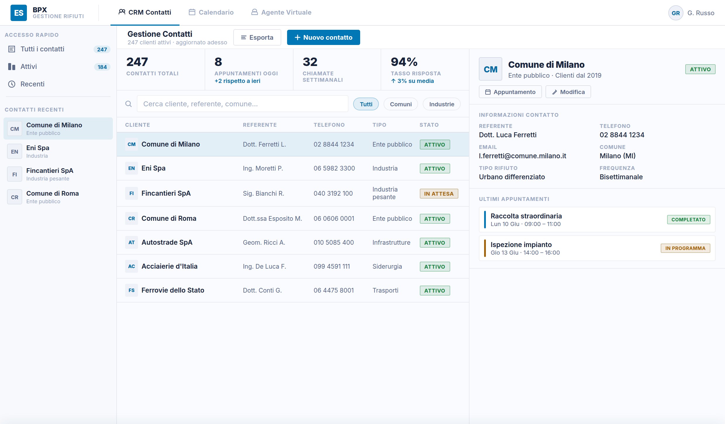The height and width of the screenshot is (424, 725).
Task: Click EN badge in Eni Spa table row
Action: coord(132,168)
